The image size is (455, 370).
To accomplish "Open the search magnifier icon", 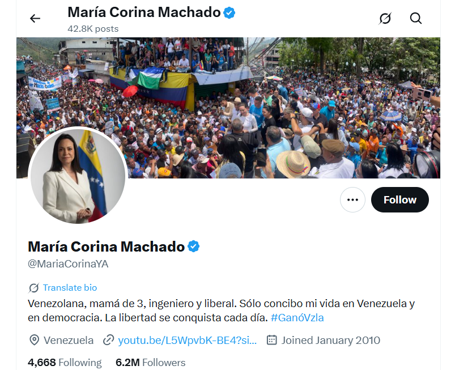I will (416, 18).
